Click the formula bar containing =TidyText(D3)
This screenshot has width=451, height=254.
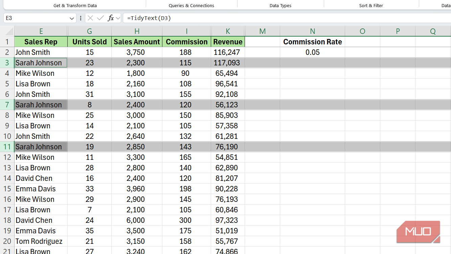click(x=287, y=18)
